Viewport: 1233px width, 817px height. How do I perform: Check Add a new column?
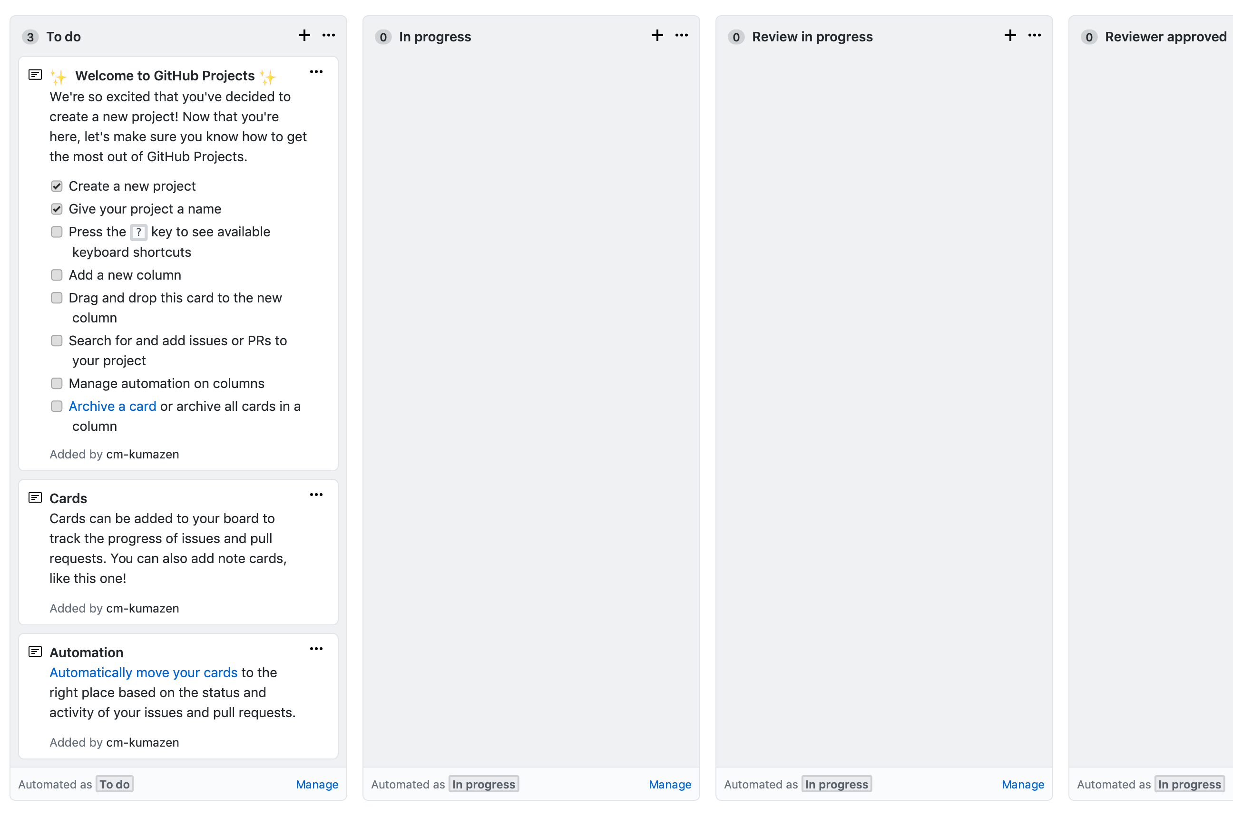click(57, 275)
